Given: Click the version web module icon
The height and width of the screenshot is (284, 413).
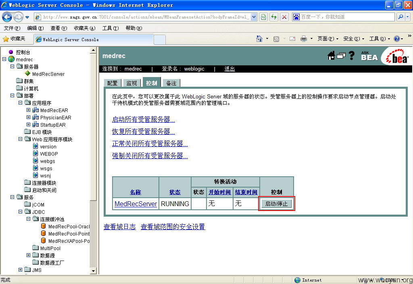Looking at the screenshot, I should pyautogui.click(x=35, y=146).
